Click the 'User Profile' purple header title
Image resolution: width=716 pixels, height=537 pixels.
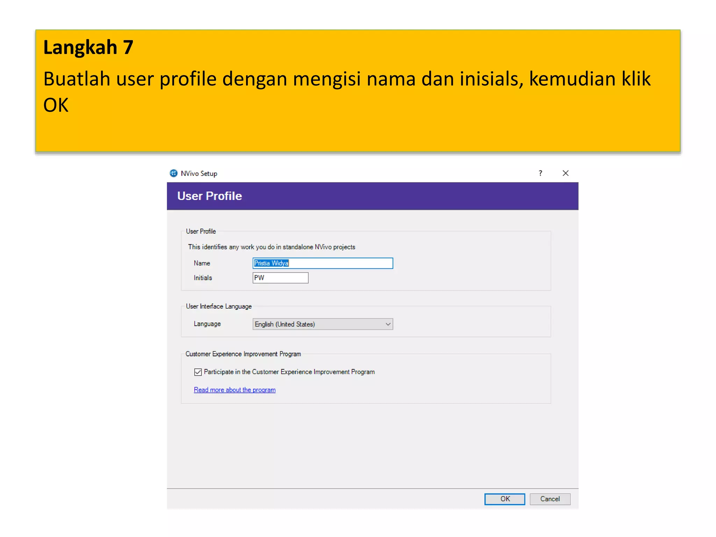click(209, 196)
